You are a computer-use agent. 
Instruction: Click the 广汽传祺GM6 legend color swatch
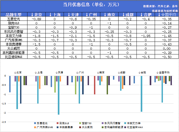[35, 127]
